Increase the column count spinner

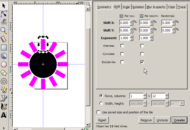coord(167,95)
